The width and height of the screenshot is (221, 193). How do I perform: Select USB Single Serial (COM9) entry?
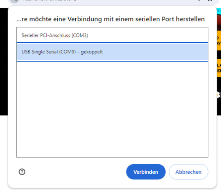(x=112, y=52)
